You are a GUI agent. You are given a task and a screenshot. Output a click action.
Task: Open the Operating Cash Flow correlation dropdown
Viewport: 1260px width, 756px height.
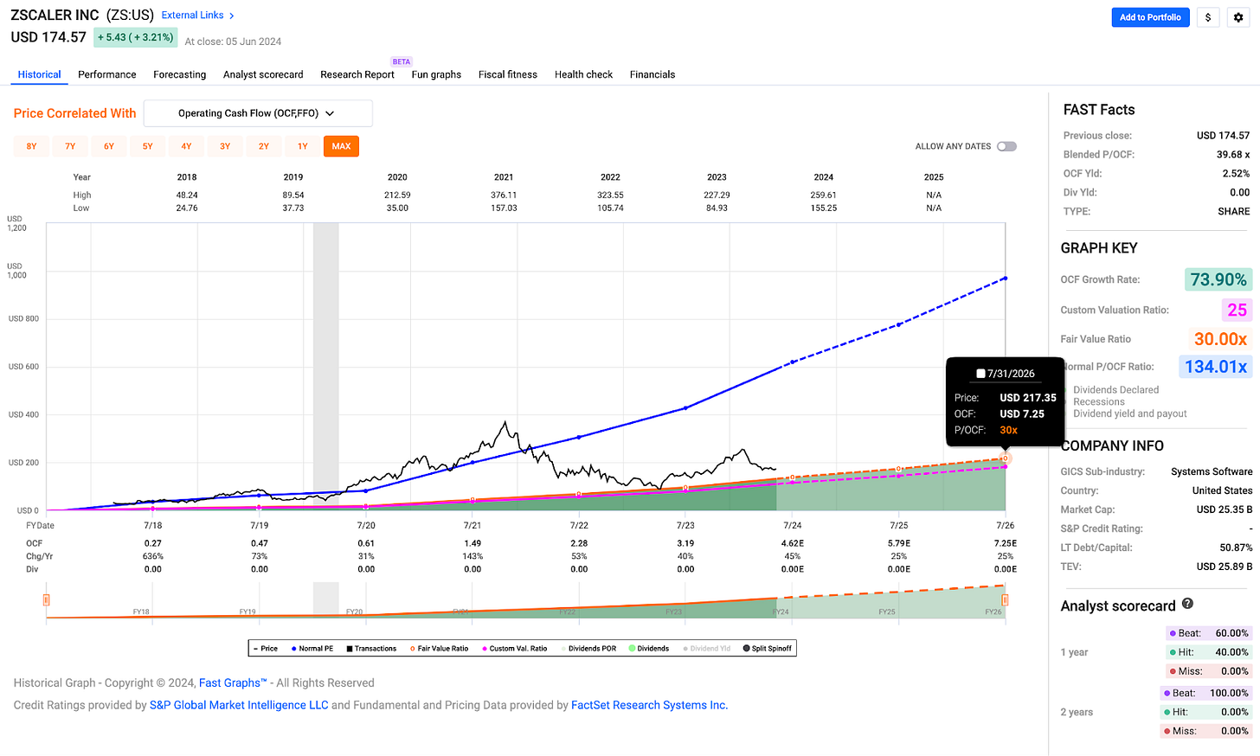[x=258, y=113]
